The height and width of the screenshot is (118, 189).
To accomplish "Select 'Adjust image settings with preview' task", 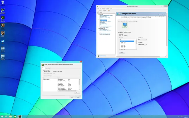I will point(106,15).
